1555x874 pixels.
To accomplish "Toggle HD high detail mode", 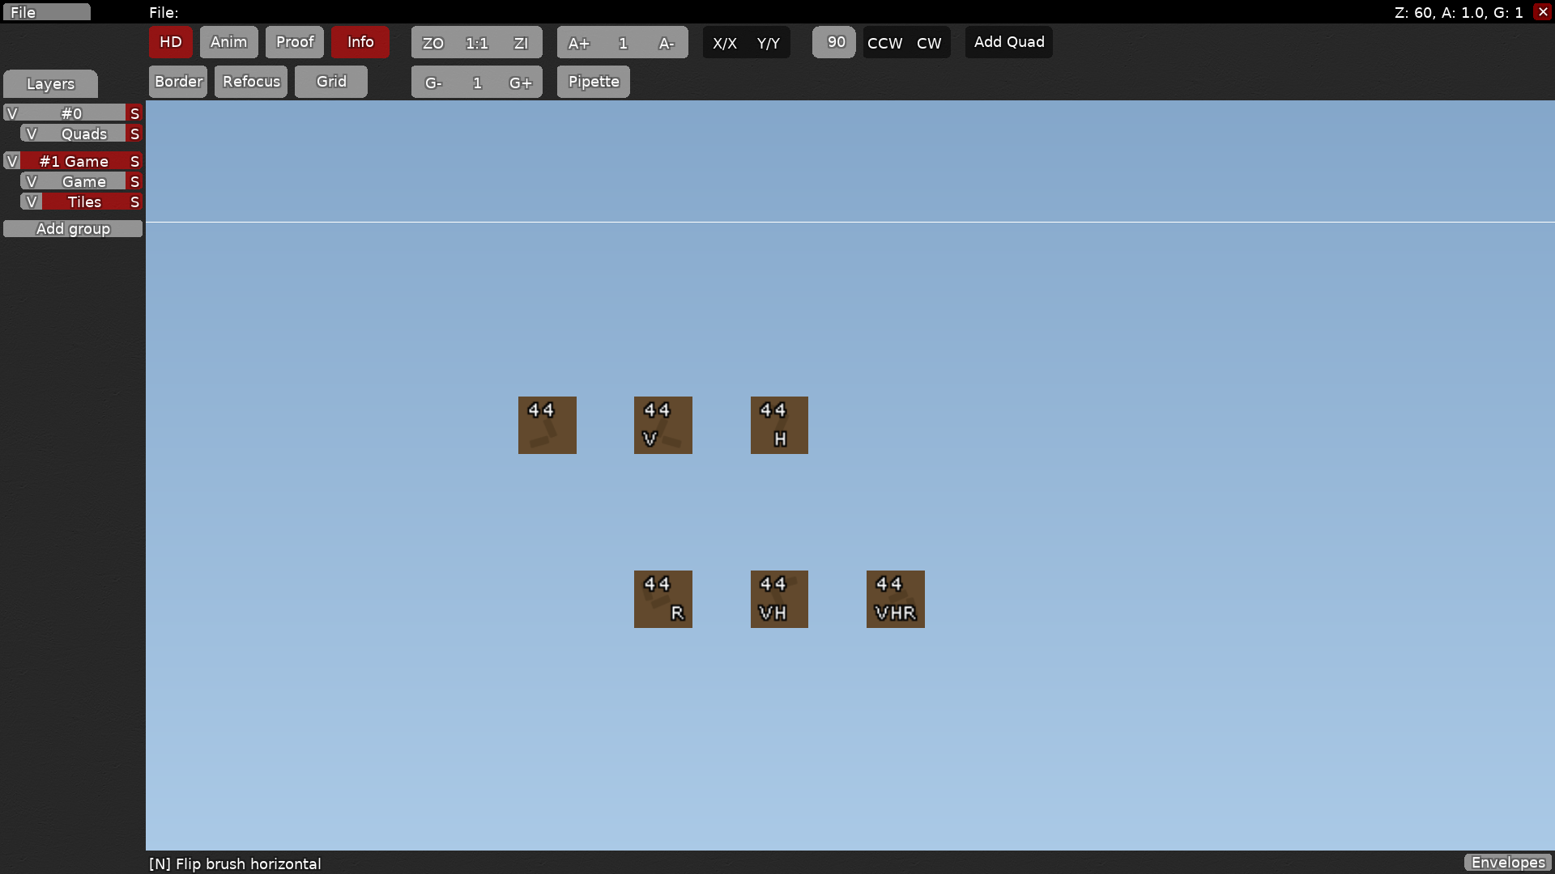I will click(170, 42).
